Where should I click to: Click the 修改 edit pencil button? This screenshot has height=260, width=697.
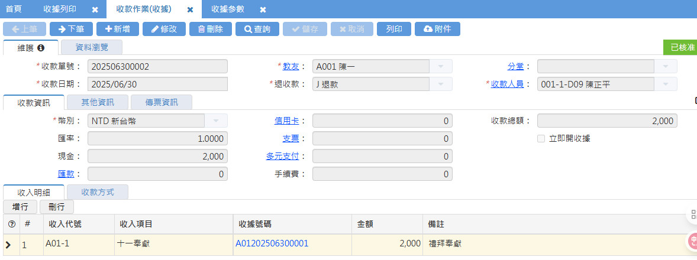(x=164, y=29)
